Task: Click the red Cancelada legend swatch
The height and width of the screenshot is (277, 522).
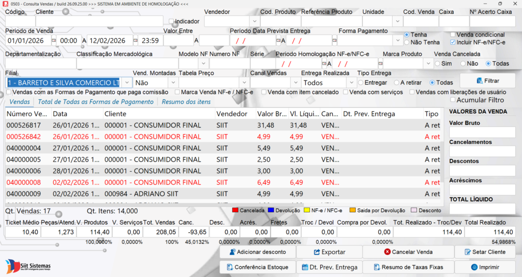Action: [x=236, y=210]
